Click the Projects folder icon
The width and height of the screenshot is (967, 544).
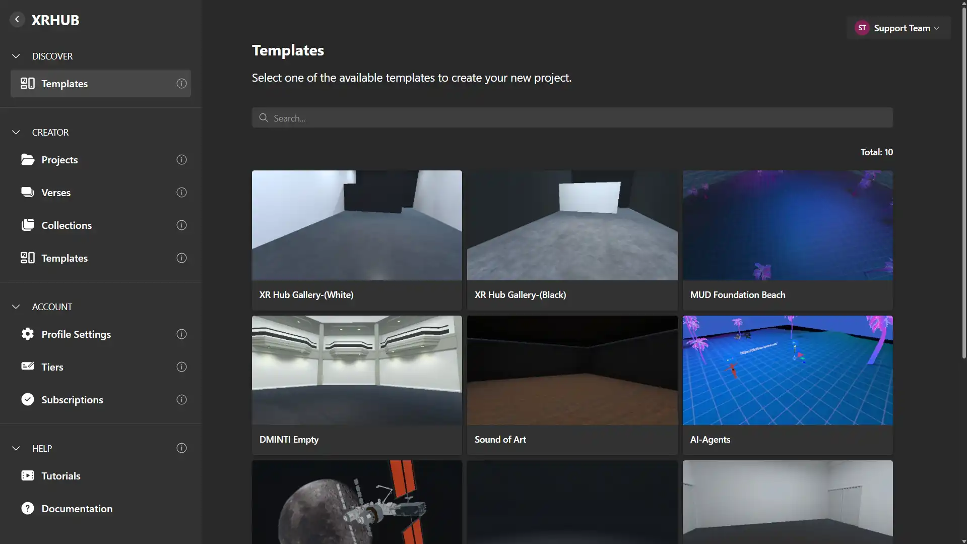28,160
